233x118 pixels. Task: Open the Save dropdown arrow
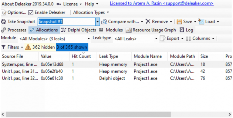tap(195, 22)
